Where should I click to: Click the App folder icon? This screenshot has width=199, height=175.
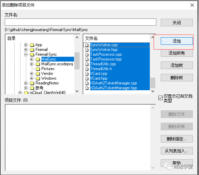(32, 45)
